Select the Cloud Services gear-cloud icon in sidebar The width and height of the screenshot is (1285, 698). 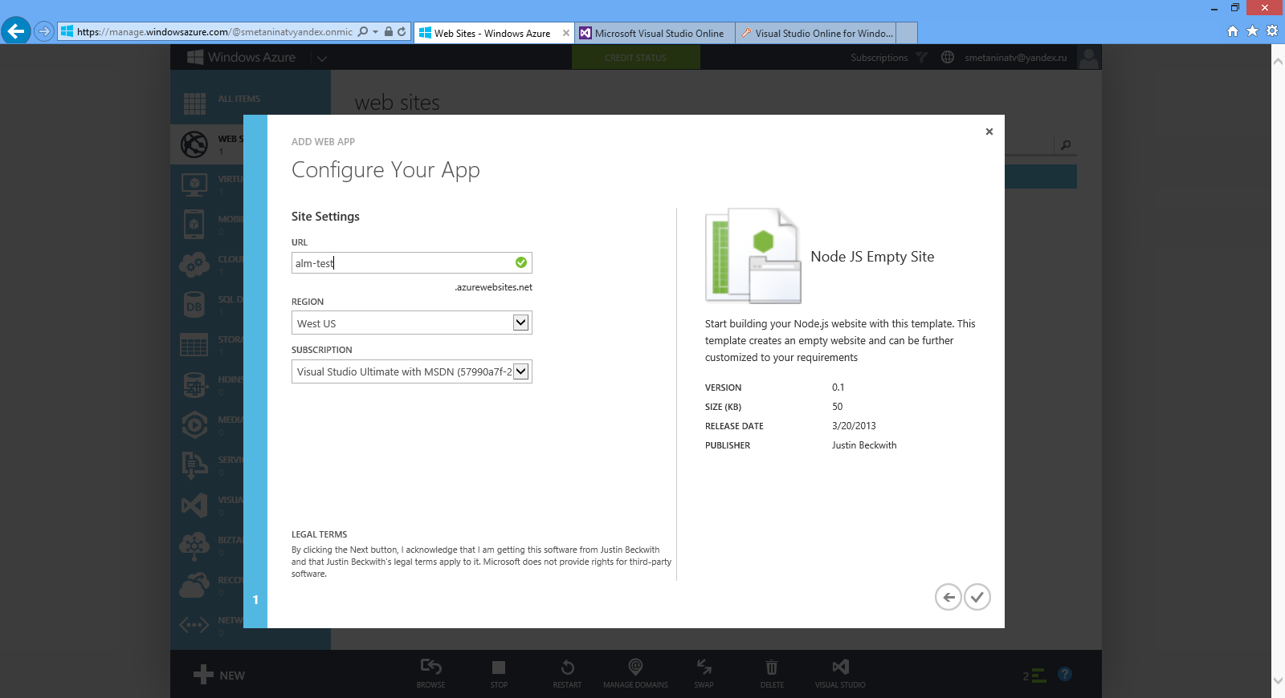(x=194, y=265)
